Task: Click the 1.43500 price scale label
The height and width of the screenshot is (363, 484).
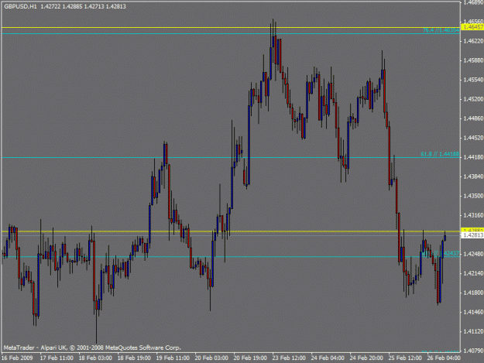Action: tap(473, 196)
